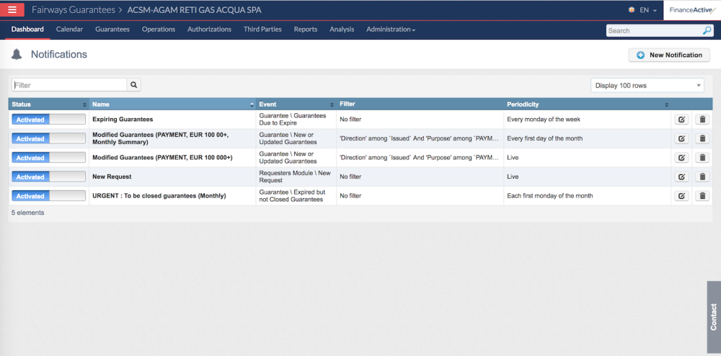Screen dimensions: 721x356
Task: Edit the Monthly Summary Modified Guarantees notification
Action: pyautogui.click(x=681, y=138)
